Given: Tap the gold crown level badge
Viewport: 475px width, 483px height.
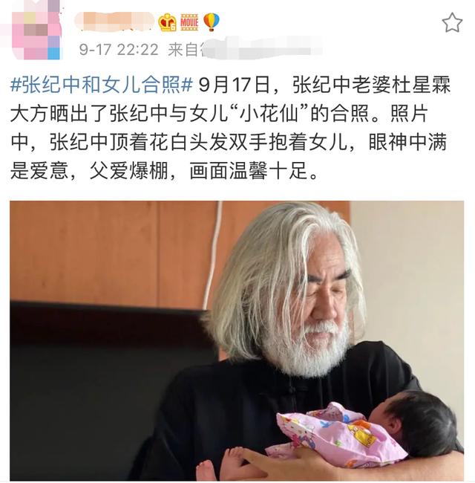Looking at the screenshot, I should pyautogui.click(x=167, y=22).
